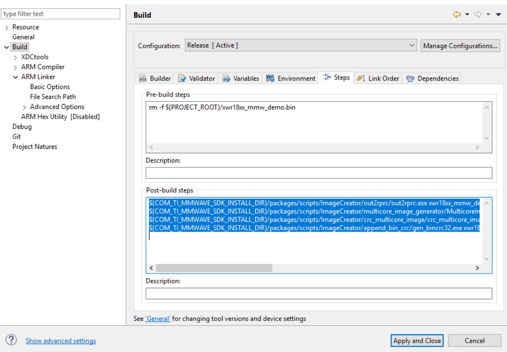Switch to the Builder tab
The image size is (507, 352).
click(x=155, y=78)
